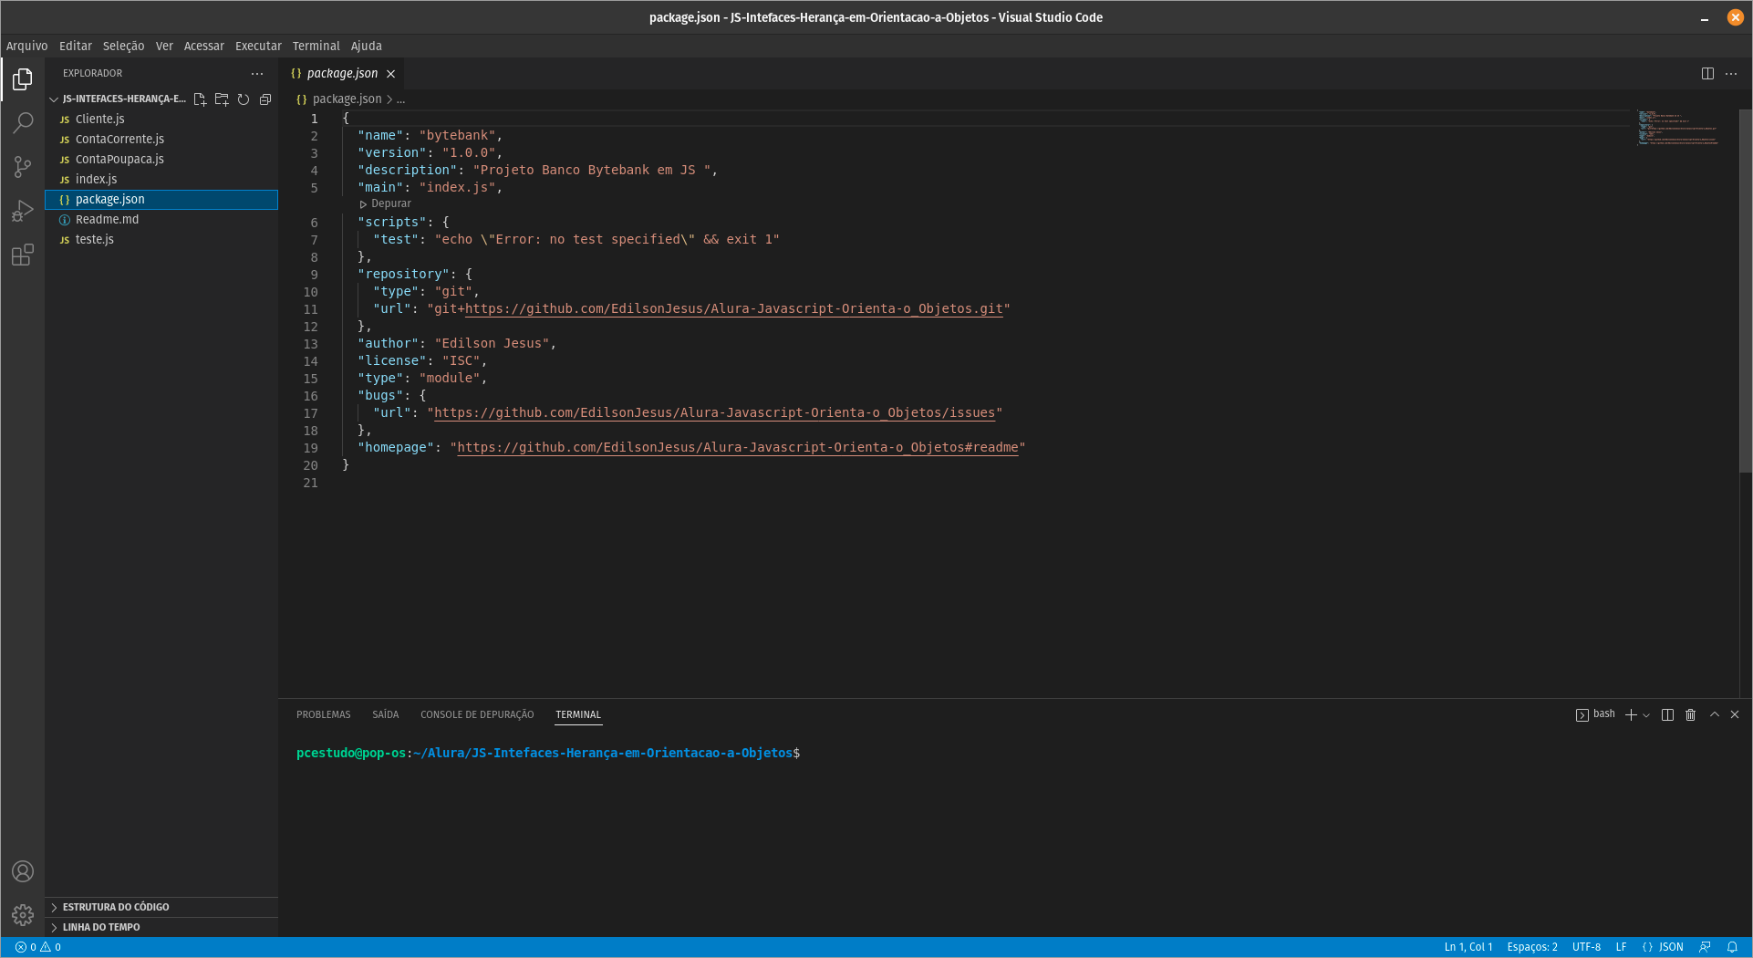Maximize the panel size with chevron up

tap(1715, 714)
